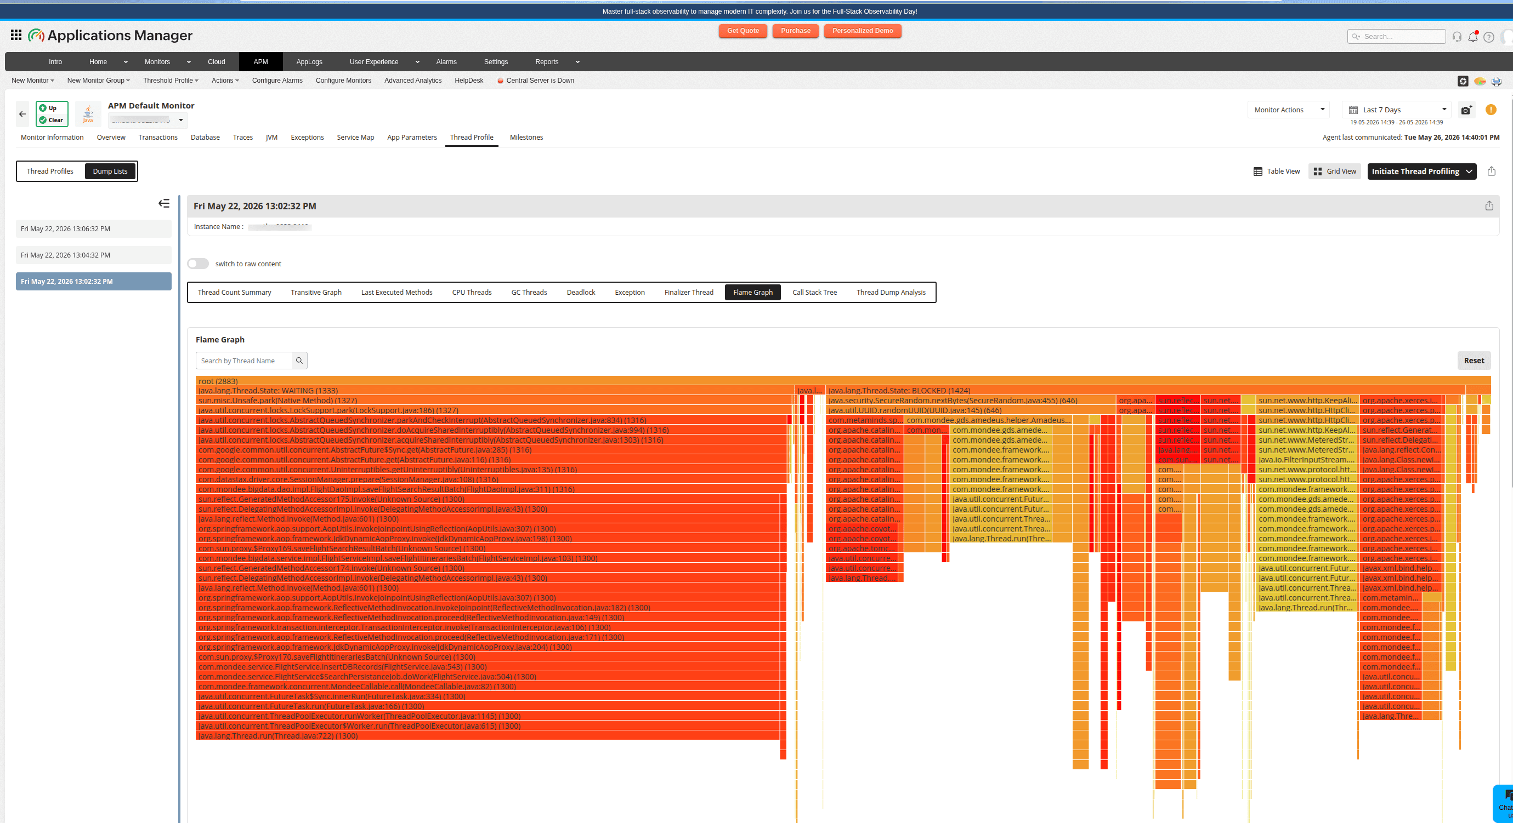Switch to Thread Count Summary tab
The image size is (1513, 823).
(234, 293)
